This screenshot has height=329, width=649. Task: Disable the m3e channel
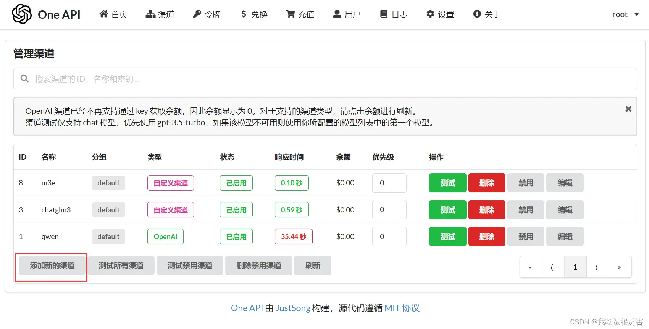526,183
